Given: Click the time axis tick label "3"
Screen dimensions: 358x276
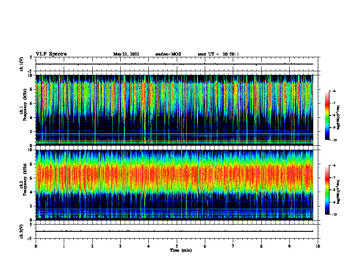Looking at the screenshot, I should point(120,246).
